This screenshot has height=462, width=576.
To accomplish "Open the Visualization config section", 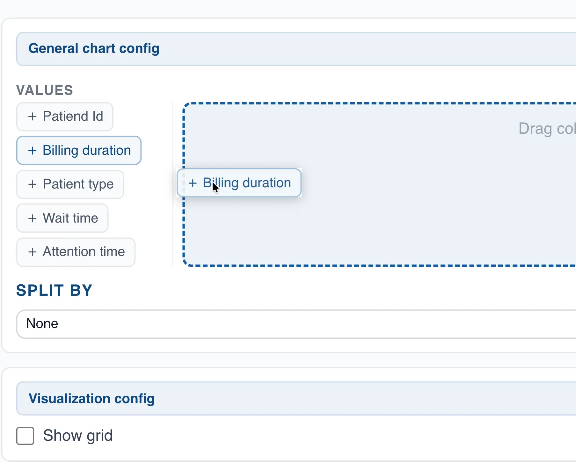I will click(x=91, y=399).
